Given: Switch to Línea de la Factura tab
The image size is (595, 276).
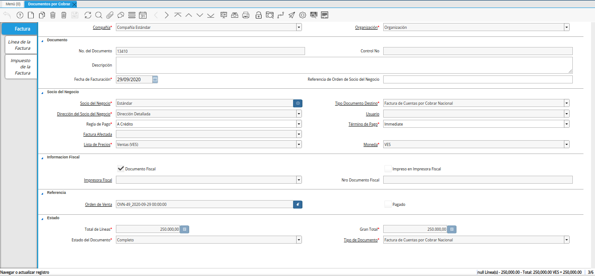Looking at the screenshot, I should tap(20, 45).
